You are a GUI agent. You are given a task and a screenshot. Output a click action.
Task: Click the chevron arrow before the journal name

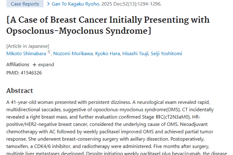(48, 4)
